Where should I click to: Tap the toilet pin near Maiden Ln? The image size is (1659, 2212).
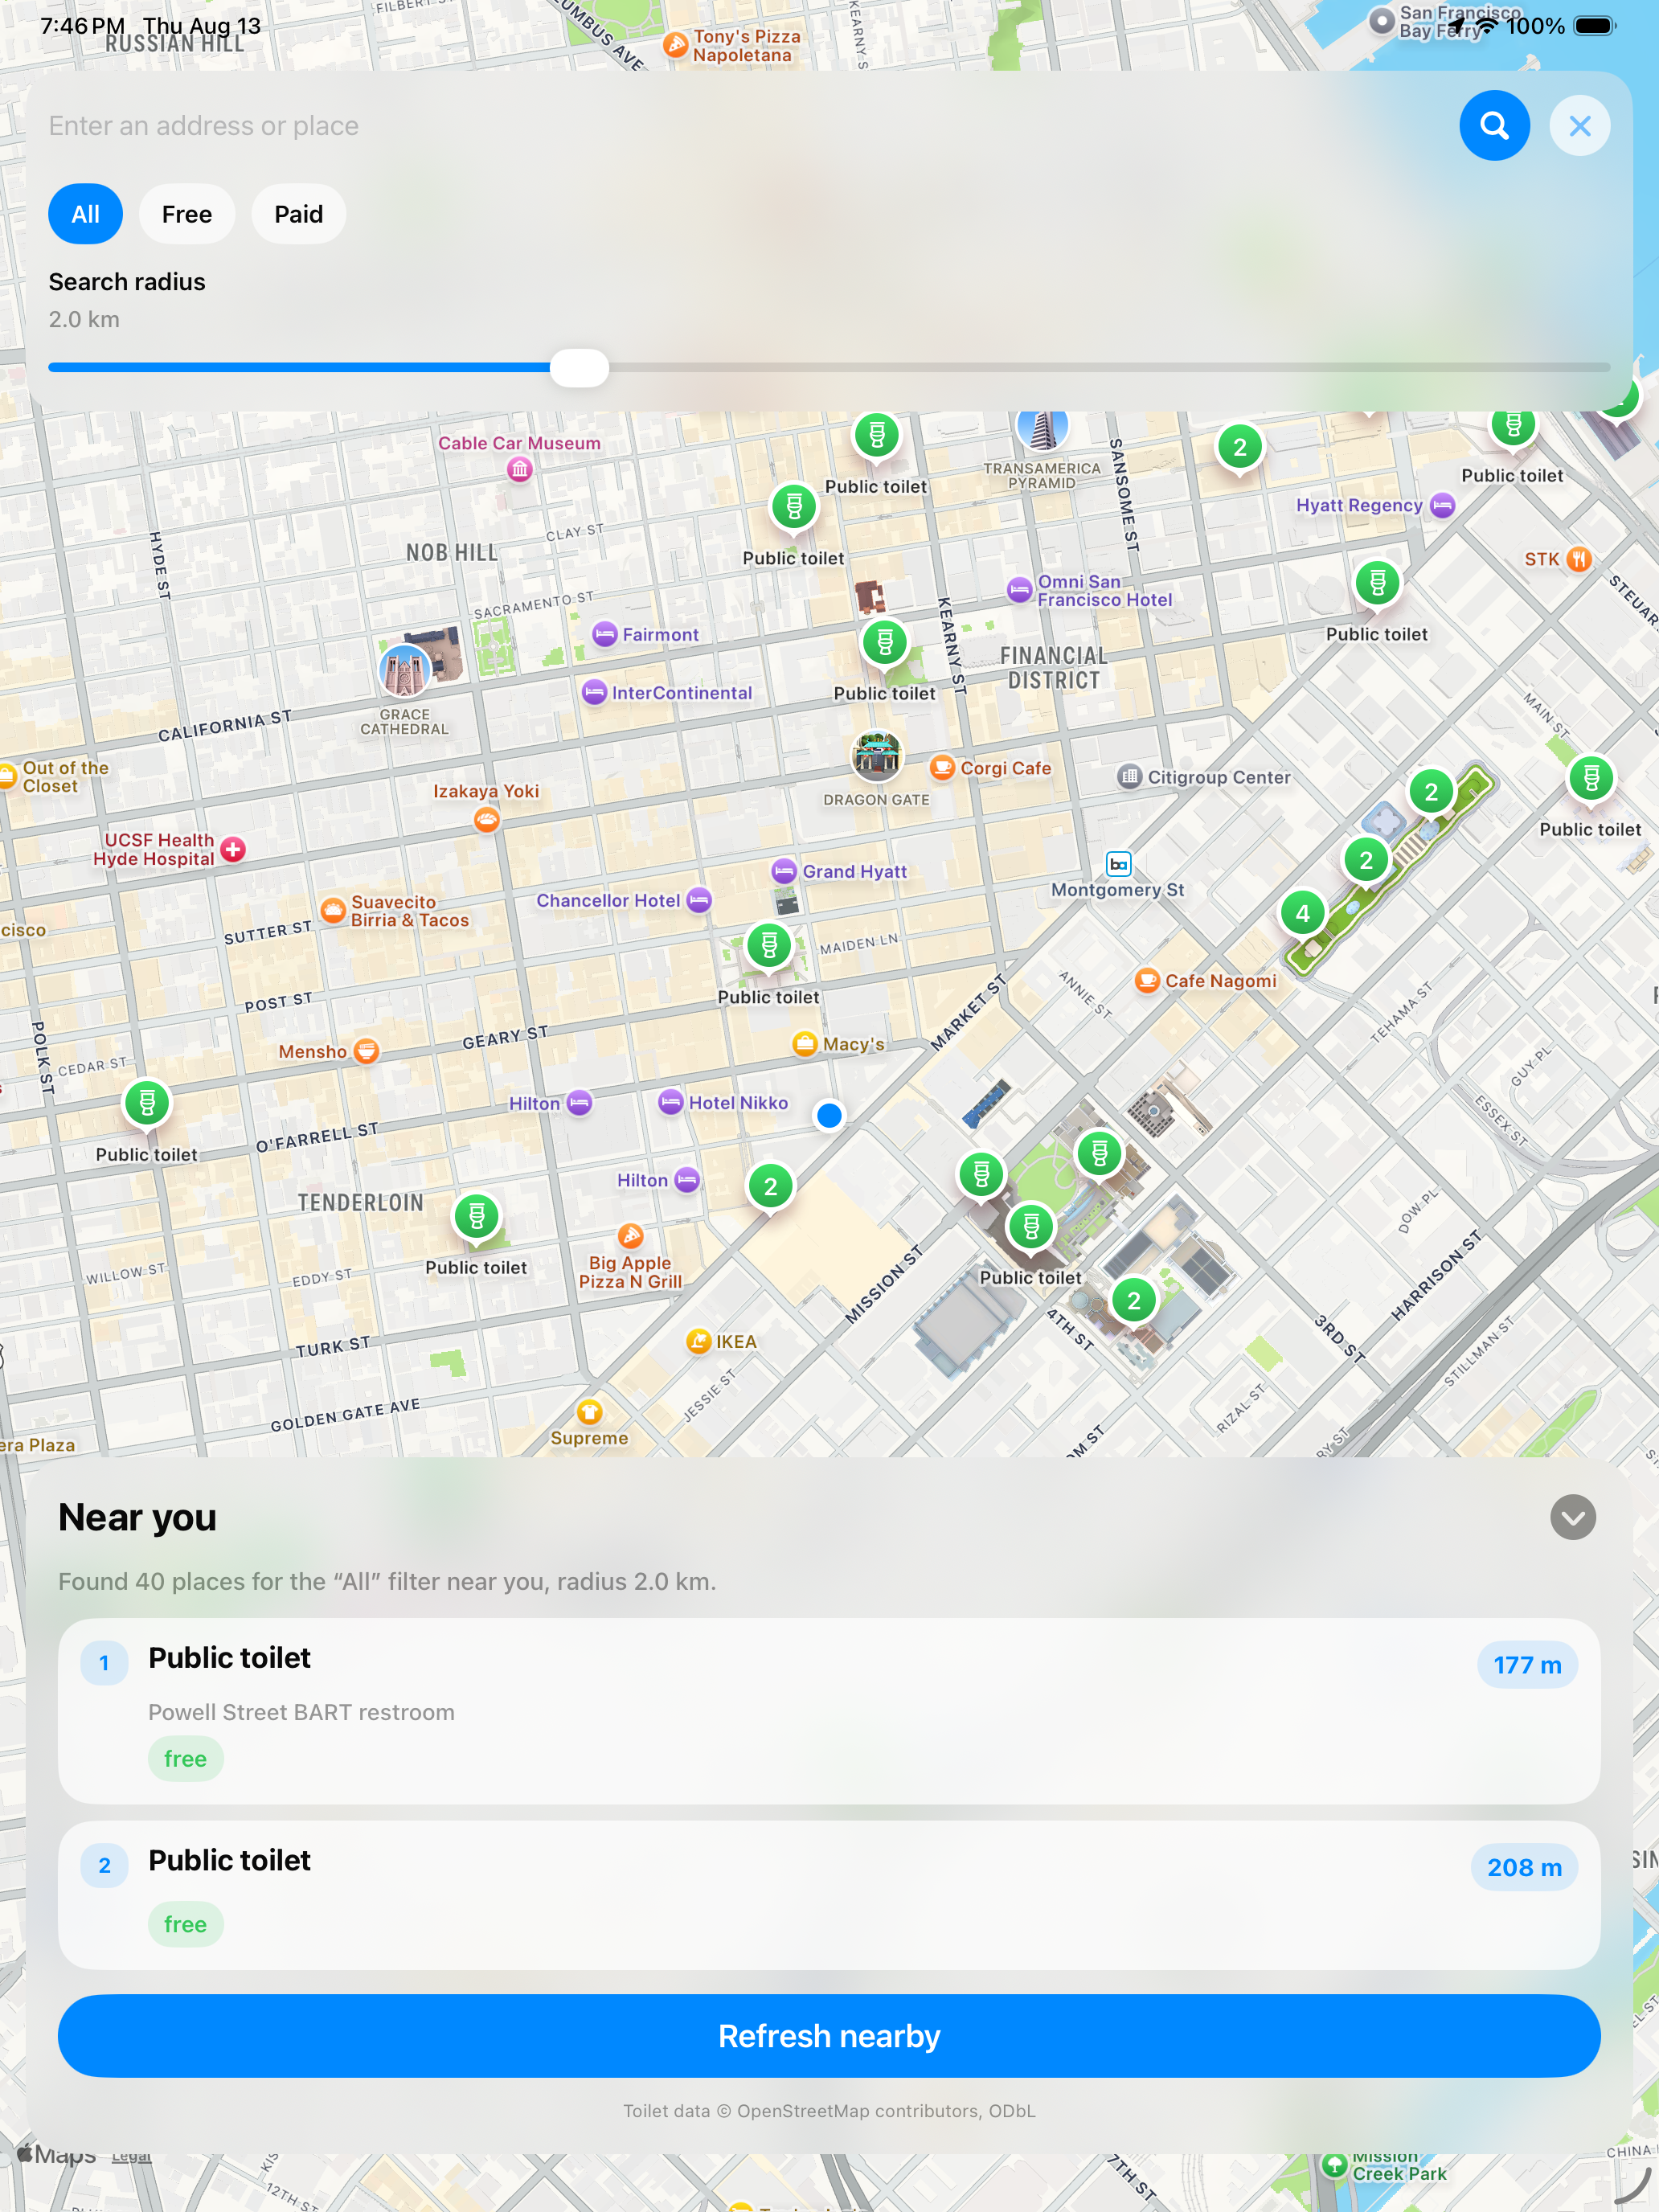pyautogui.click(x=769, y=946)
